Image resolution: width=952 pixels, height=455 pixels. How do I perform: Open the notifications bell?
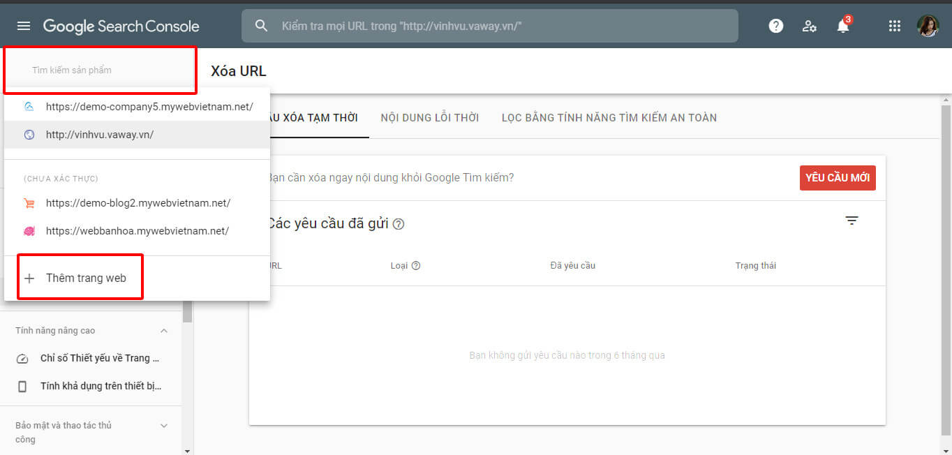tap(843, 27)
